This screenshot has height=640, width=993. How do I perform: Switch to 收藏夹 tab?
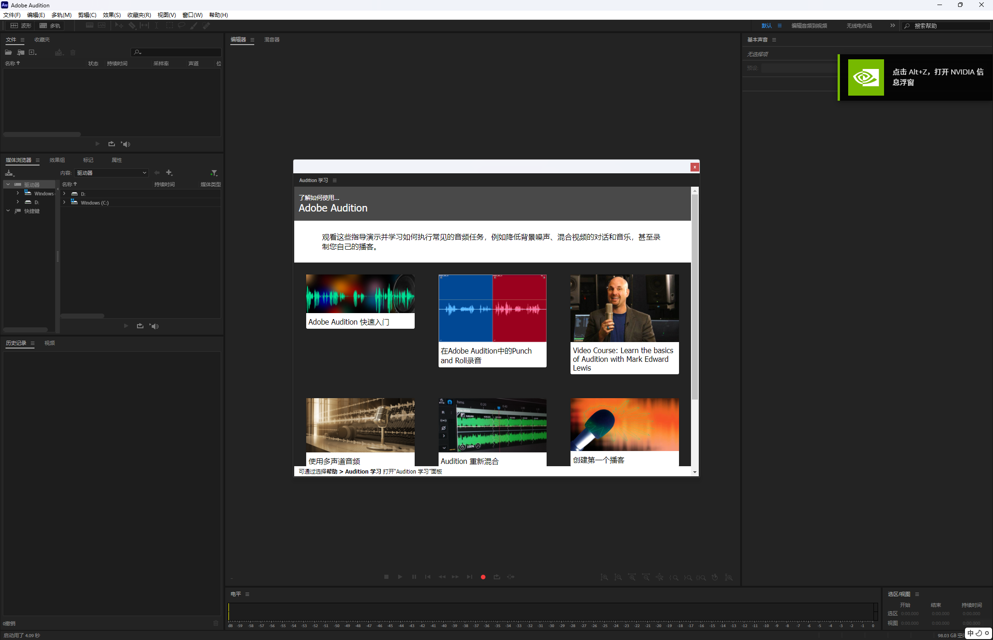(42, 40)
